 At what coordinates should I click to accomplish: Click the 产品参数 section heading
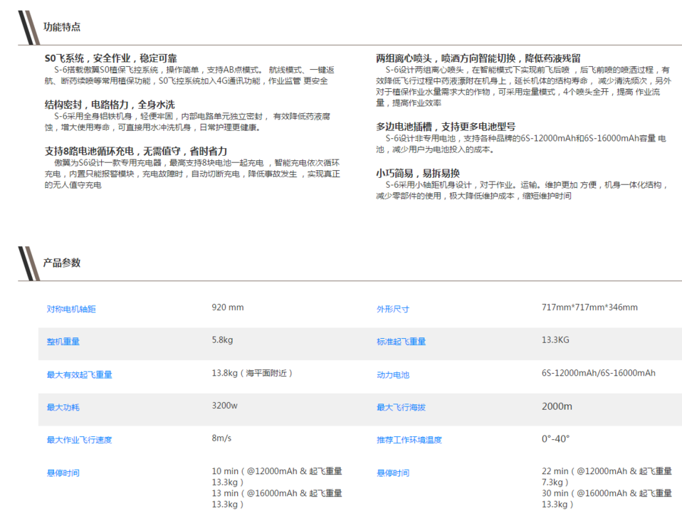click(62, 263)
